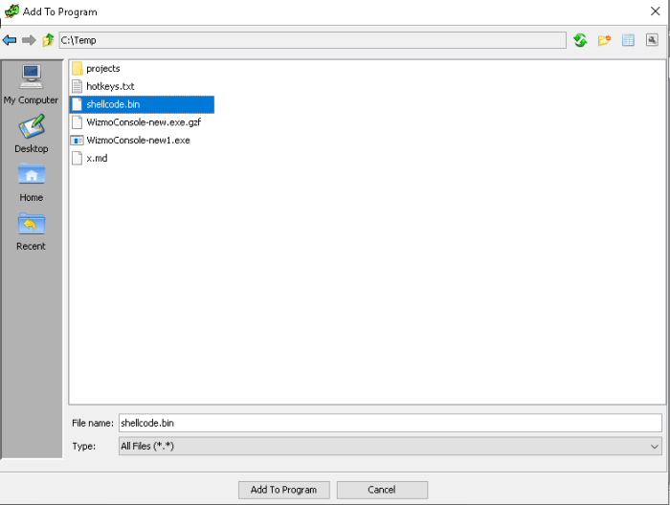The height and width of the screenshot is (505, 670).
Task: Open file chooser options wrench icon
Action: click(x=652, y=40)
